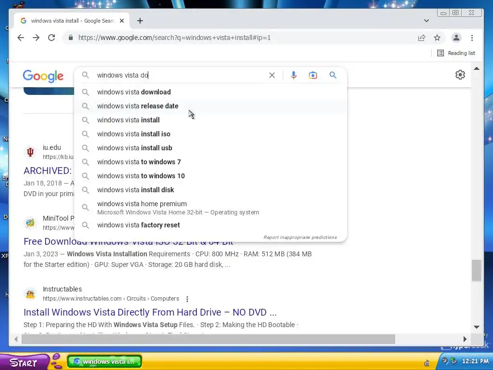
Task: Pick the 'windows vista install' suggestion
Action: (x=211, y=120)
